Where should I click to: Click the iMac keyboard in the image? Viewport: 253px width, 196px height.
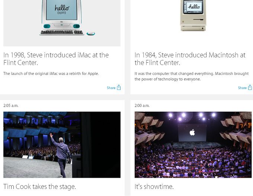tap(62, 32)
